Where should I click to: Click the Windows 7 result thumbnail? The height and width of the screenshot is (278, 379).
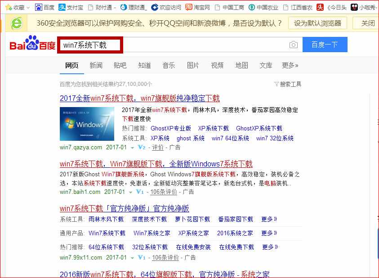pos(87,124)
